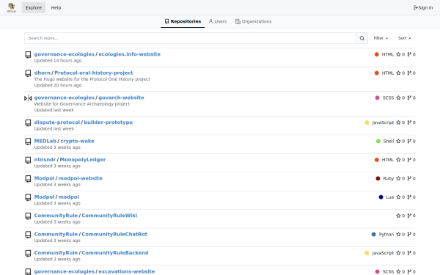Click the 'Updated 14 hours ago' text
This screenshot has width=440, height=275.
pos(58,61)
